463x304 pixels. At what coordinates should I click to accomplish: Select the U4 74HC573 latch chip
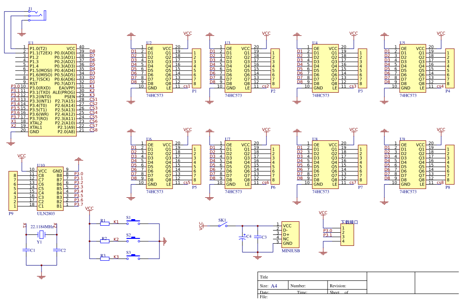pos(325,68)
